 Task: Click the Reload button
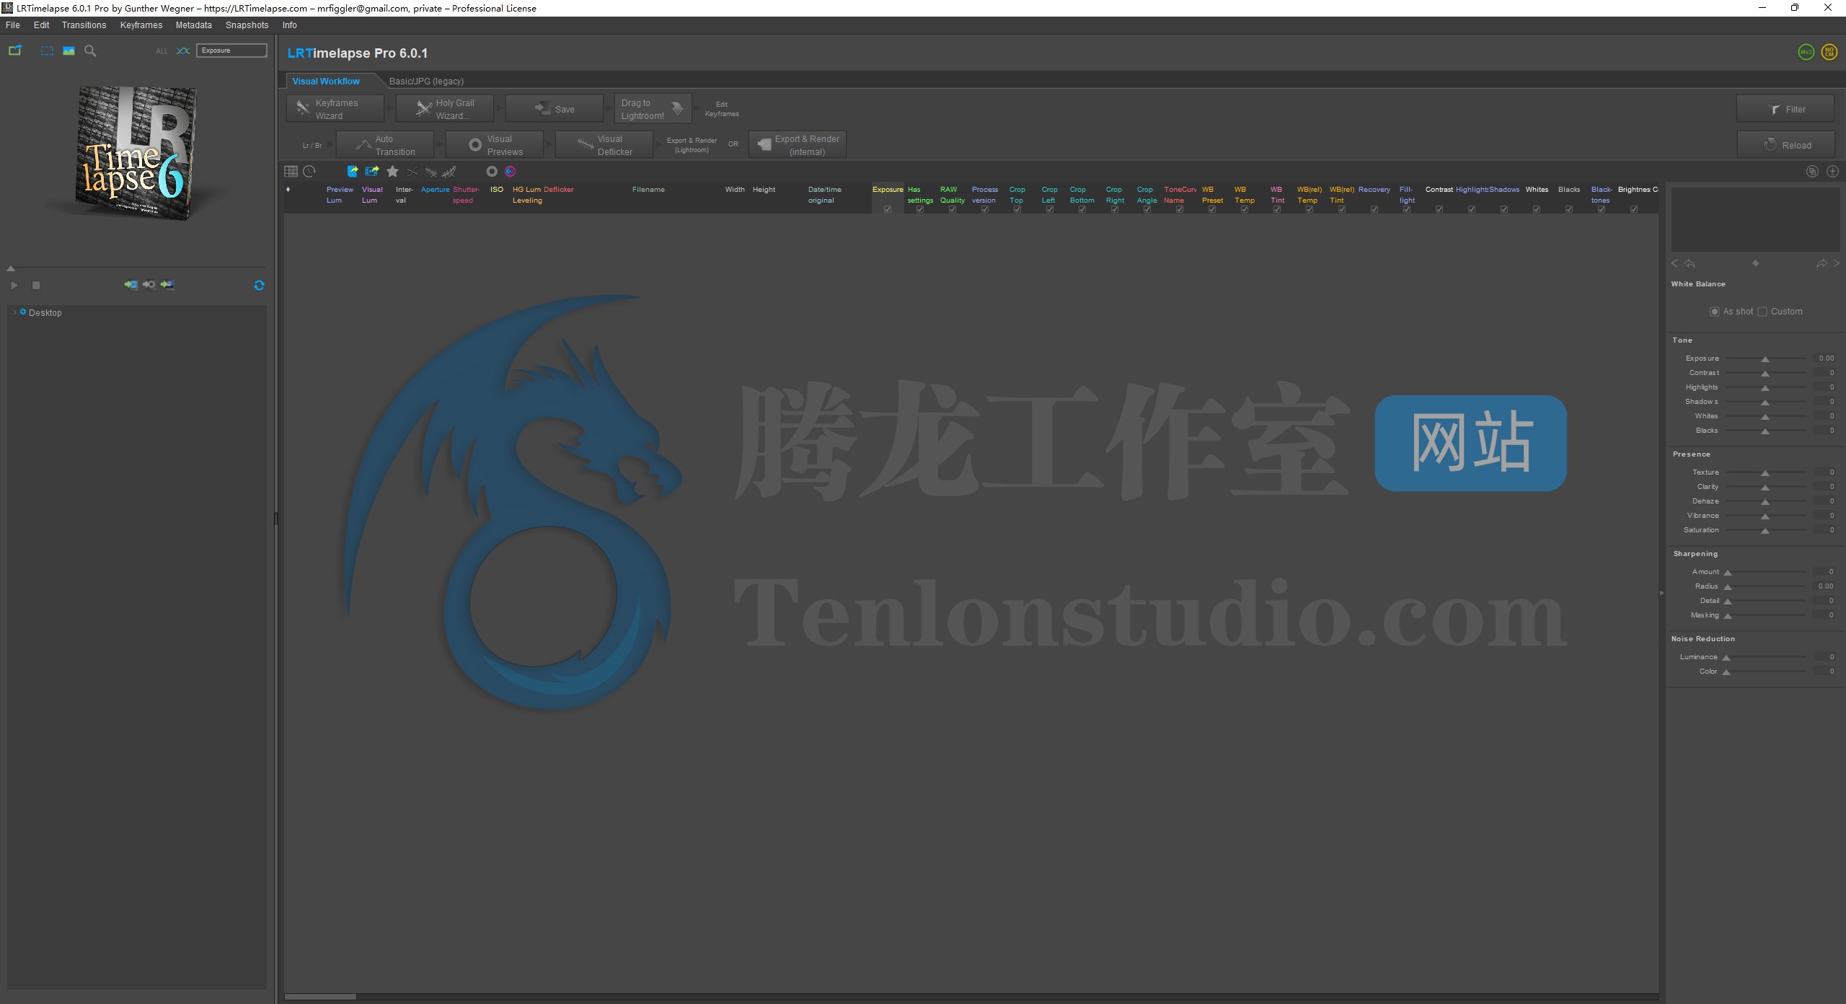point(1785,145)
